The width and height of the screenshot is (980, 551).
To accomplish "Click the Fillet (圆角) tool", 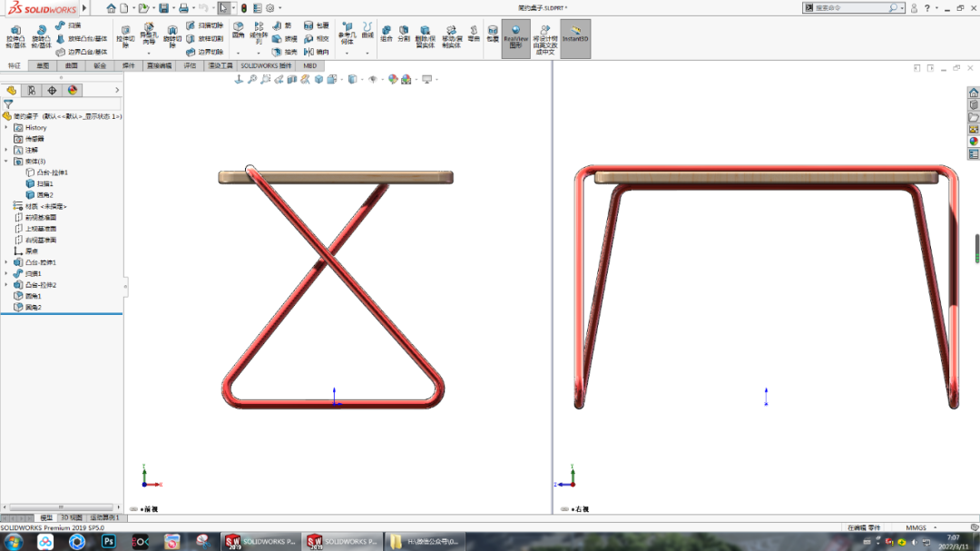I will click(x=238, y=31).
